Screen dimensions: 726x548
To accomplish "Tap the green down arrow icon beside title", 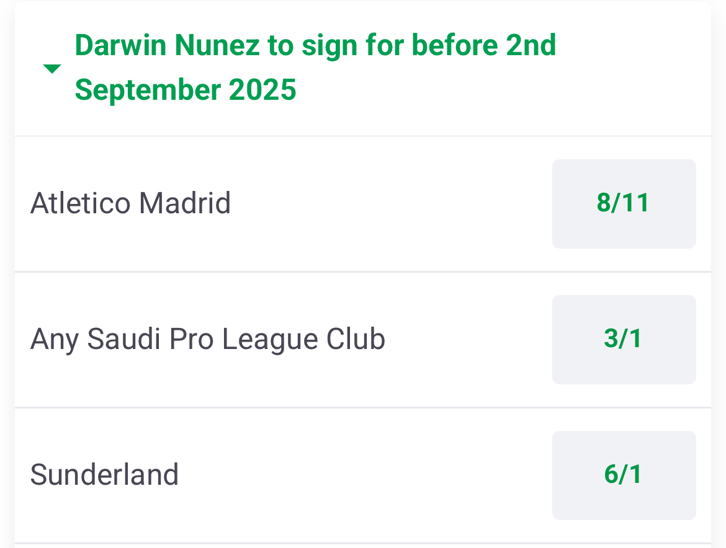I will (x=52, y=69).
